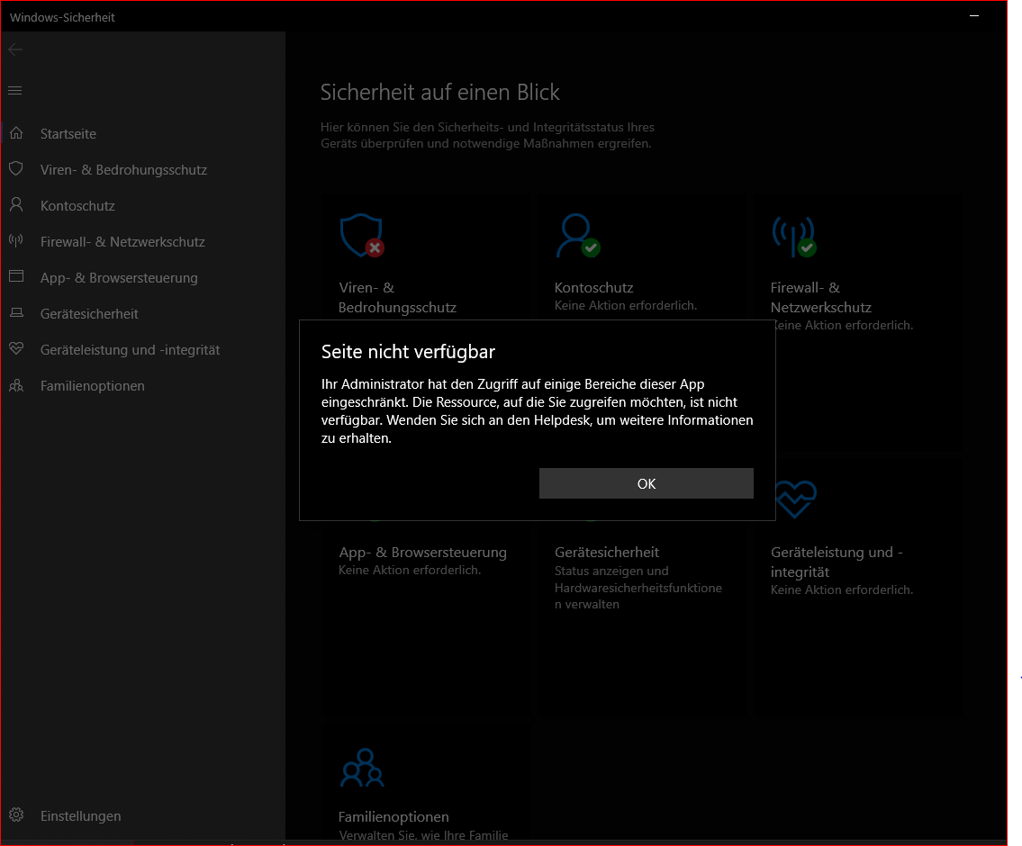Click the window icon beside App- & Browsersteuerung
Viewport: 1022px width, 846px height.
coord(16,276)
